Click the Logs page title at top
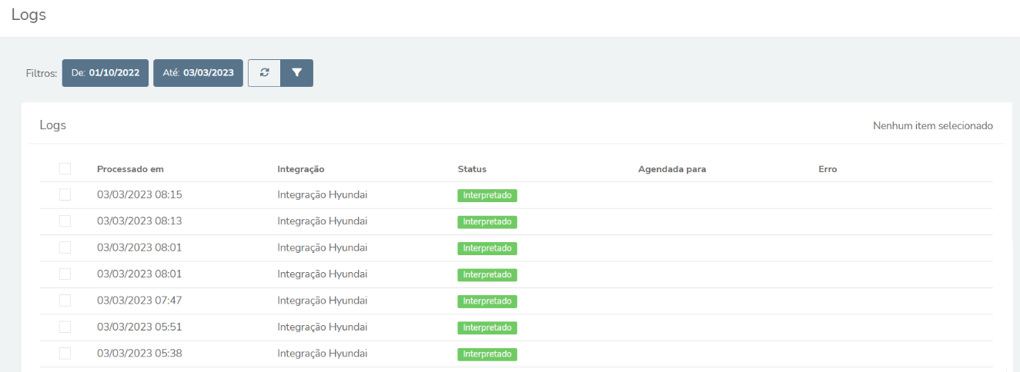The height and width of the screenshot is (372, 1020). click(x=28, y=15)
